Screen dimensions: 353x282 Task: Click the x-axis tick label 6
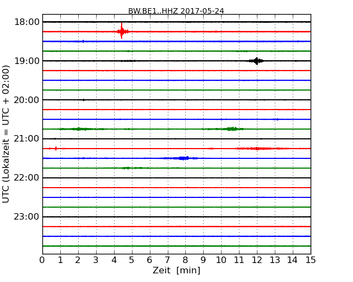[x=149, y=260]
